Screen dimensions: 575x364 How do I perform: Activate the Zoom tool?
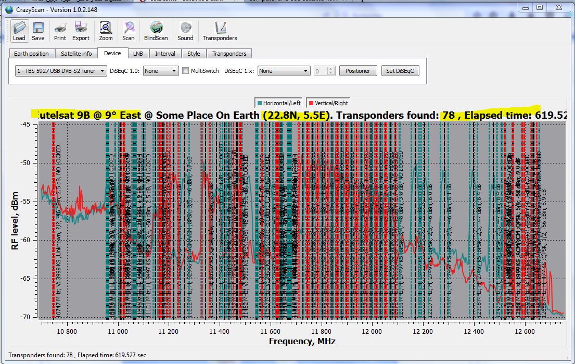pyautogui.click(x=106, y=31)
